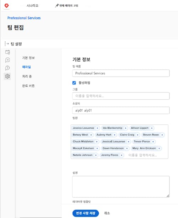Image resolution: width=178 pixels, height=218 pixels.
Task: Remove JessicaE Leauanae from team members
Action: point(129,142)
